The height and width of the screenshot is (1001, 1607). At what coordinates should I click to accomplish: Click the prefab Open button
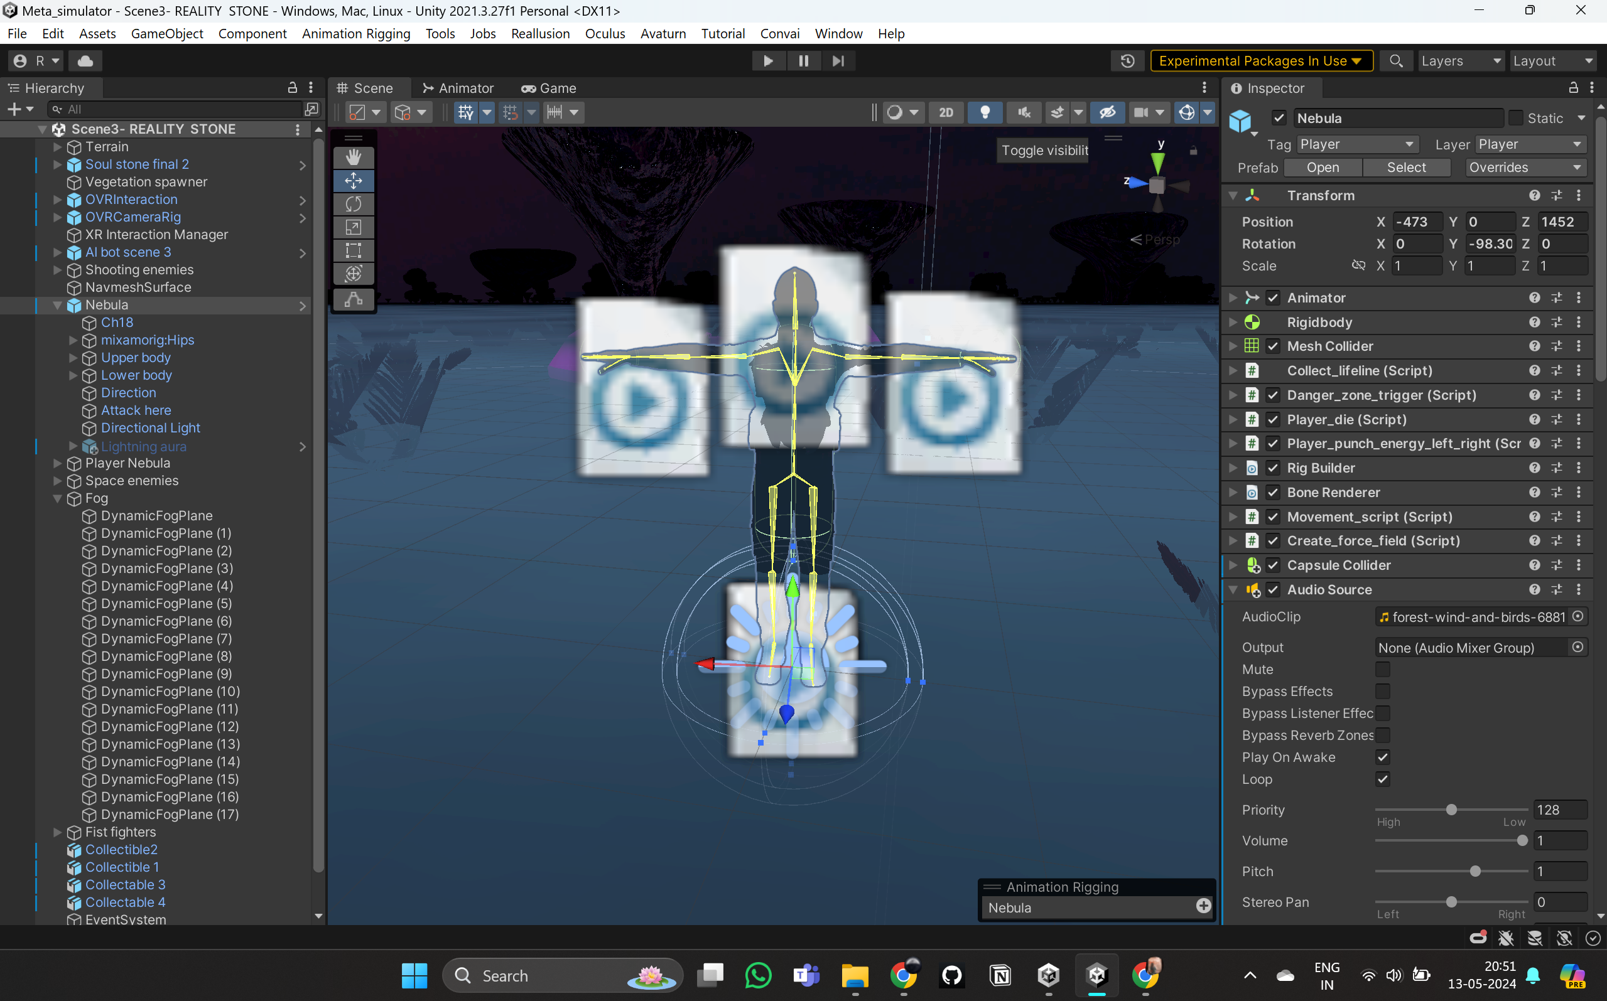pos(1322,168)
